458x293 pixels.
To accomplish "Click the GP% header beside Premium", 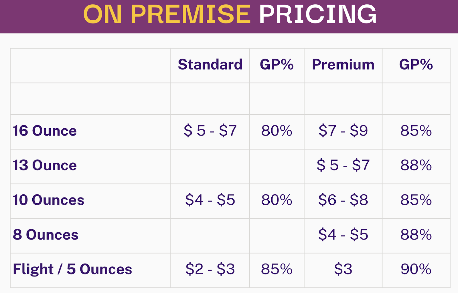I will [x=416, y=65].
